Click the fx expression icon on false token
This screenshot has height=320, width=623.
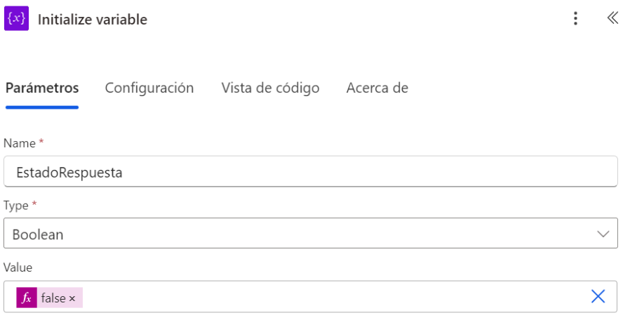(x=27, y=298)
